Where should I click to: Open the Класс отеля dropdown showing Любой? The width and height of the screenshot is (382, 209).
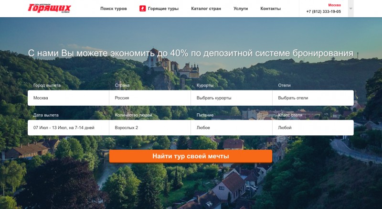tap(313, 128)
